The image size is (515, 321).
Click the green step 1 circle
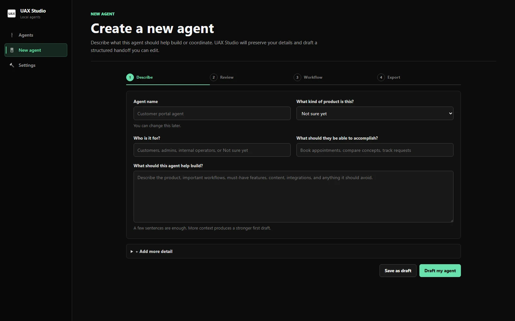tap(130, 77)
